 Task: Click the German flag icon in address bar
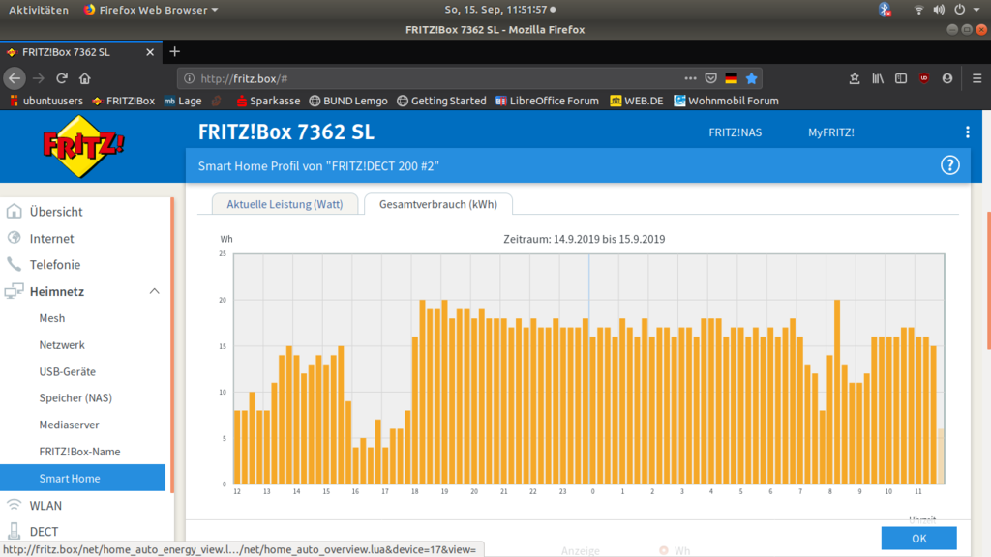click(x=732, y=78)
